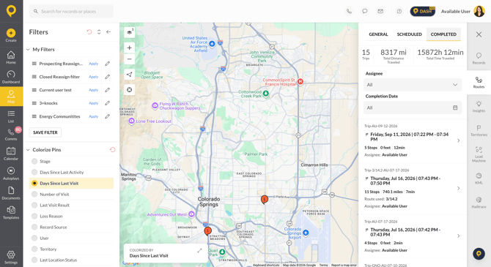Edit the Energy Communitites filter
Viewport: 491px width, 267px height.
pos(108,116)
